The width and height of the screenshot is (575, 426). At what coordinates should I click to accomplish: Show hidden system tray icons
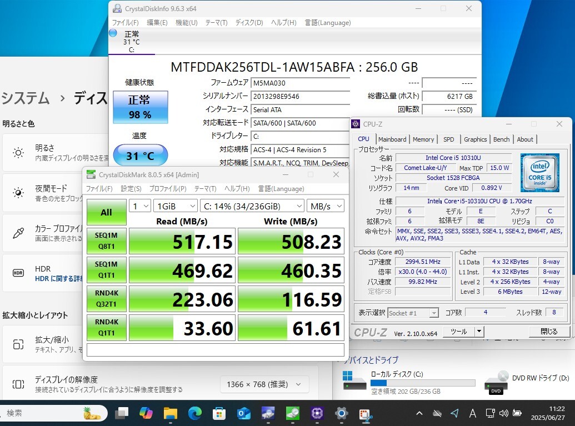click(x=420, y=413)
